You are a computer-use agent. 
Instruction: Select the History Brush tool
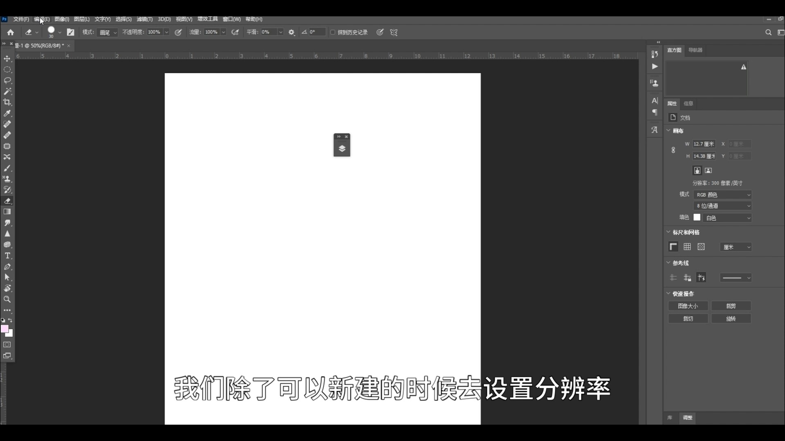click(7, 190)
